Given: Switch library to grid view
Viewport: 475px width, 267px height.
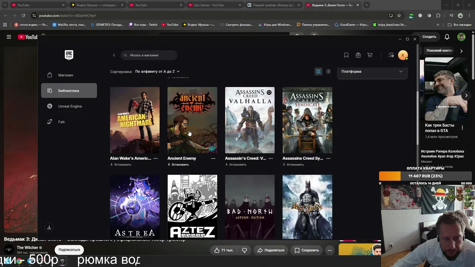Looking at the screenshot, I should pyautogui.click(x=318, y=72).
